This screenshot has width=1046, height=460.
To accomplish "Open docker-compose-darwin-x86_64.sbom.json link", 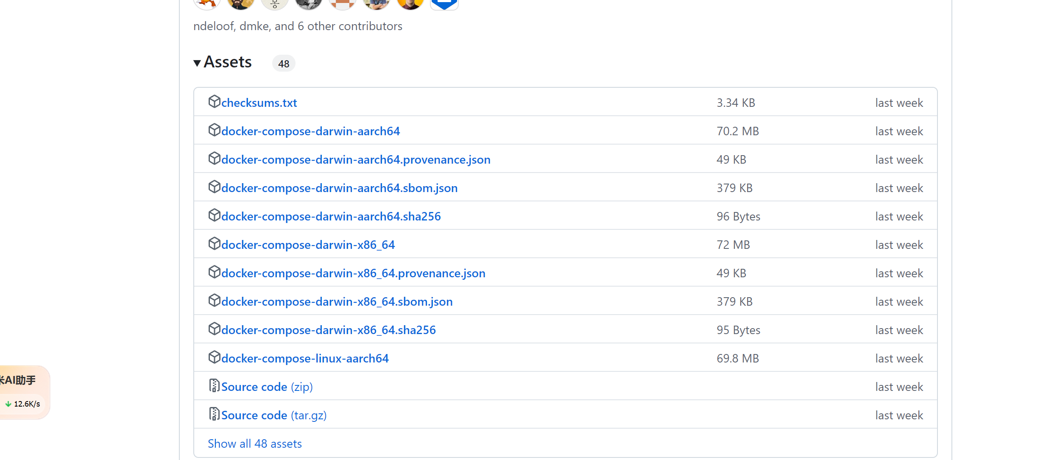I will click(x=337, y=302).
